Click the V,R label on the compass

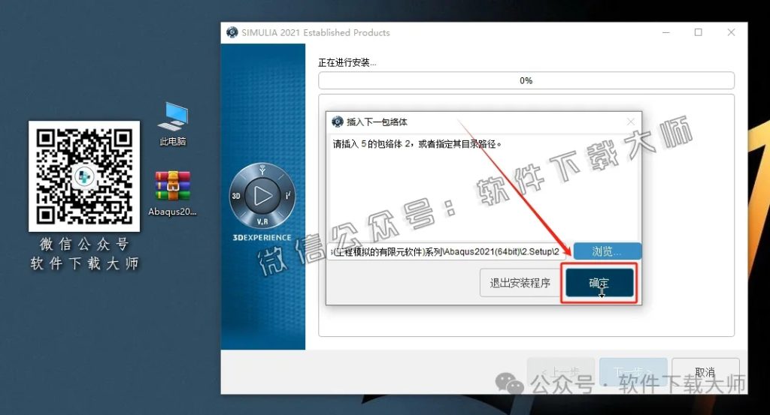tap(262, 222)
